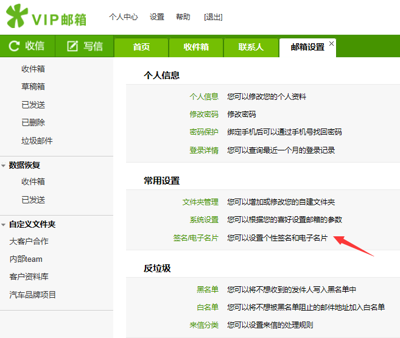The width and height of the screenshot is (400, 338).
Task: Select the 邮箱设置 tab
Action: (307, 47)
